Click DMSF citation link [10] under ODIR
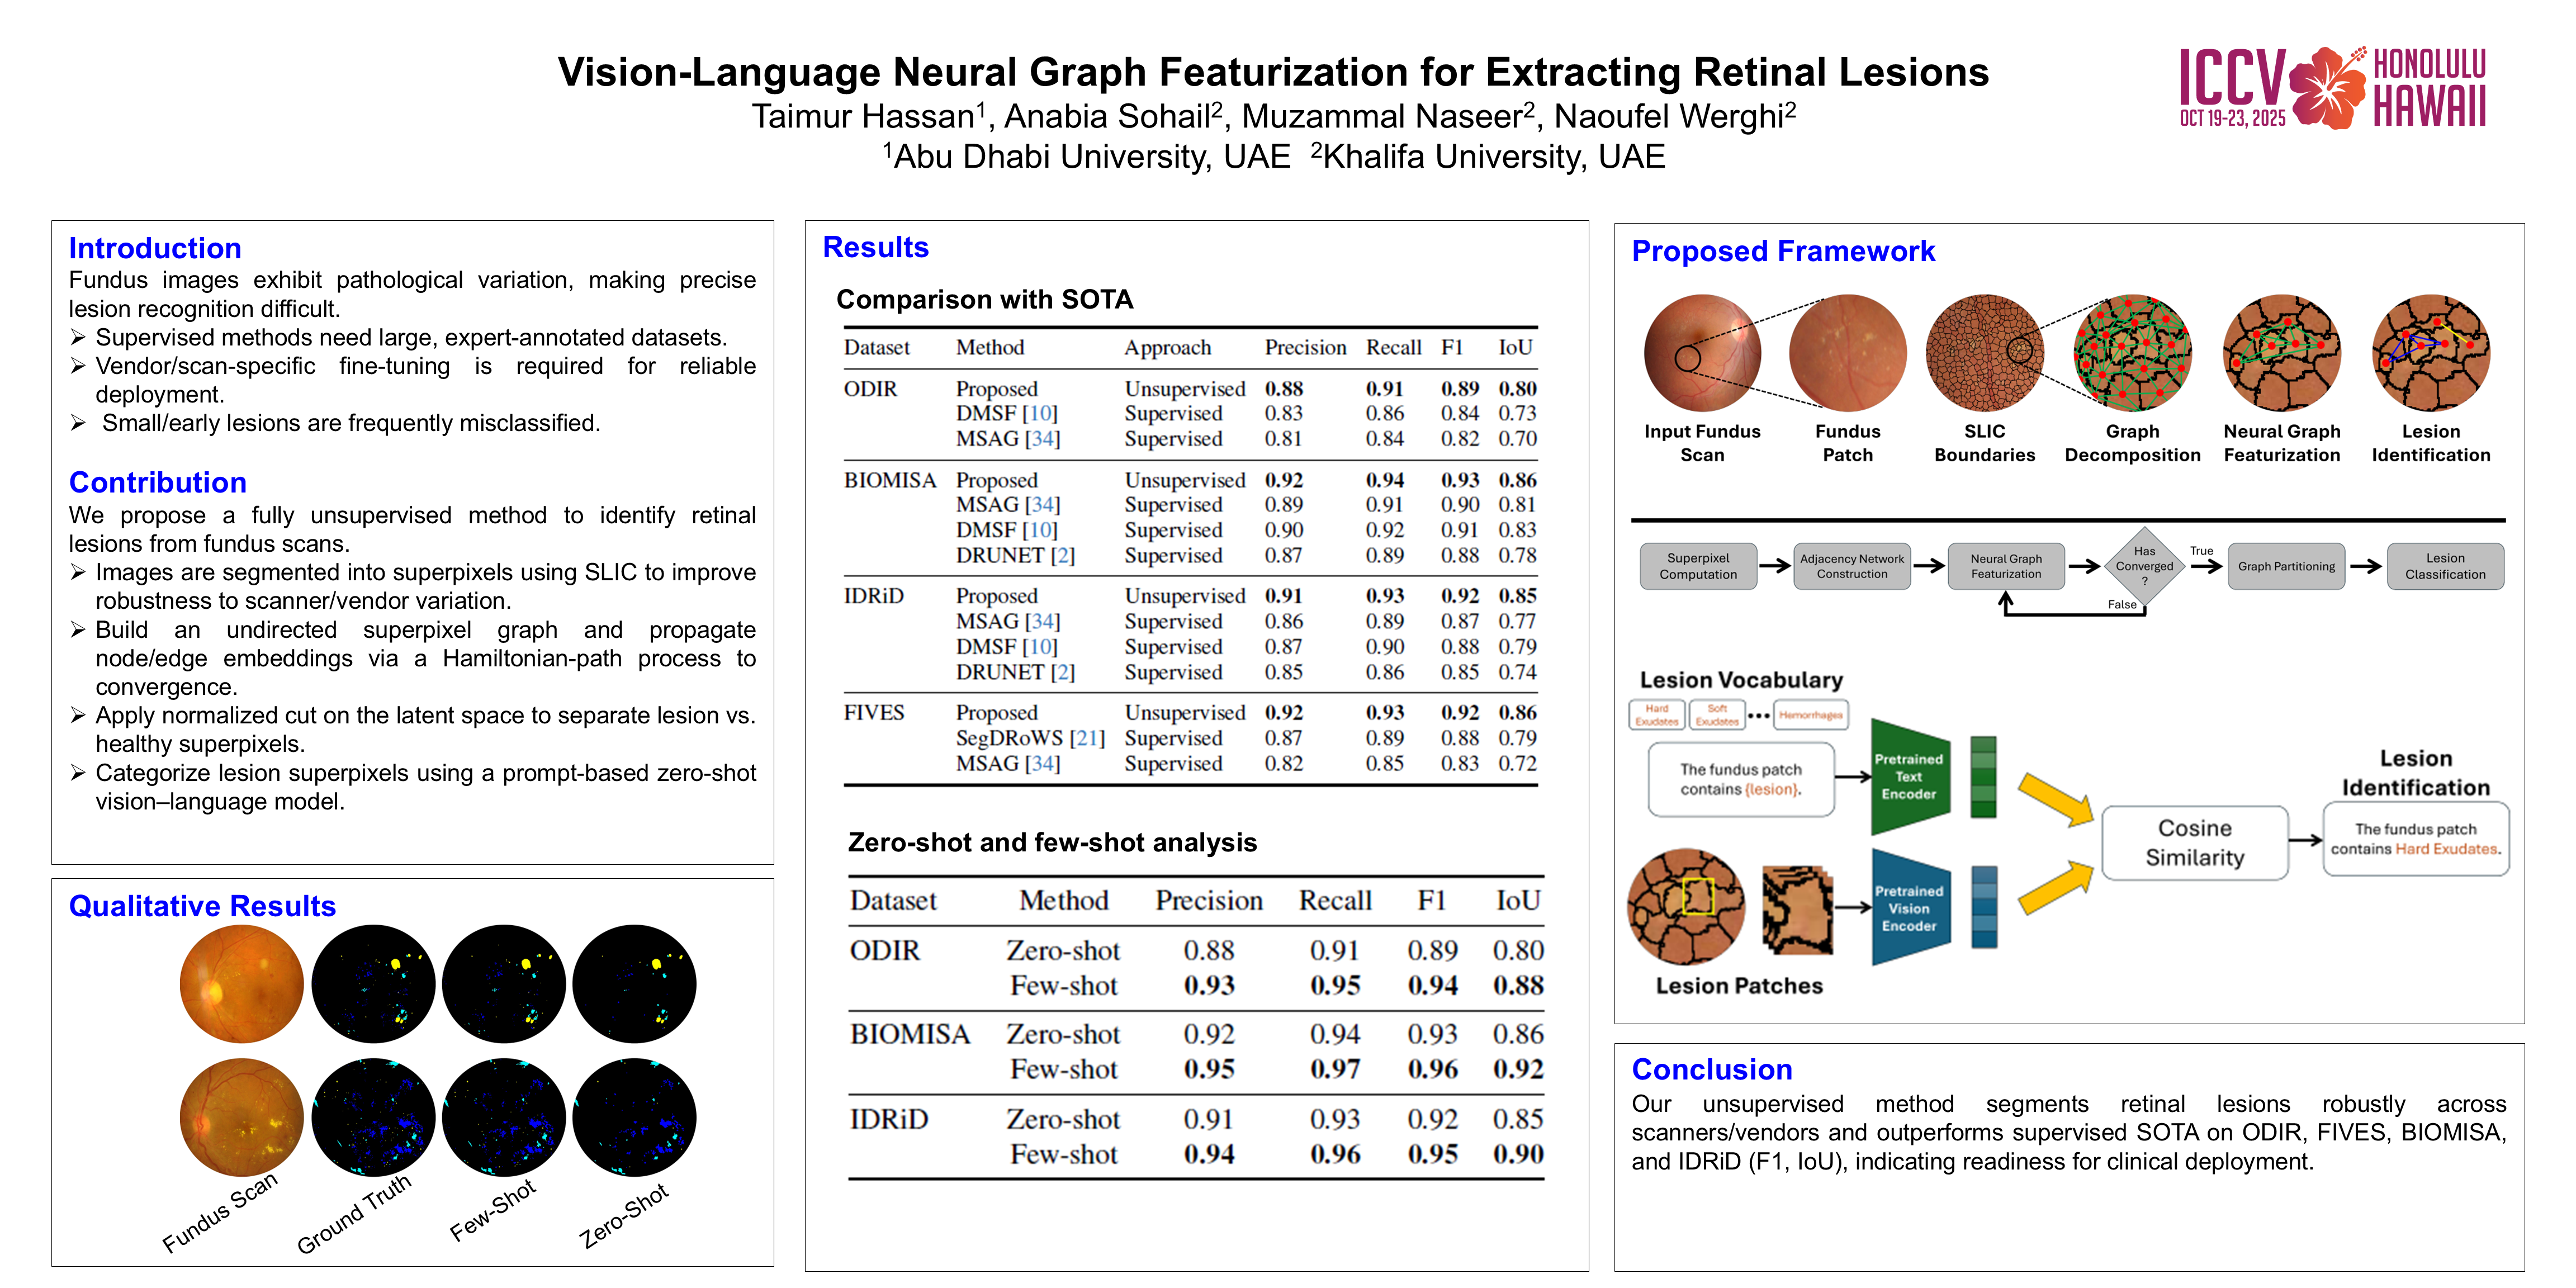 1040,413
